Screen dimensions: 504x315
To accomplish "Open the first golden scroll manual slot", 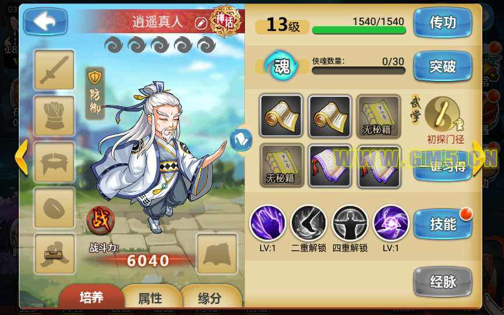I will [281, 116].
